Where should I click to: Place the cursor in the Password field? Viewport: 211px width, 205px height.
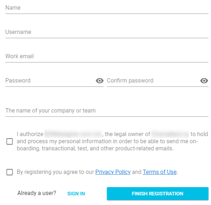click(x=50, y=81)
